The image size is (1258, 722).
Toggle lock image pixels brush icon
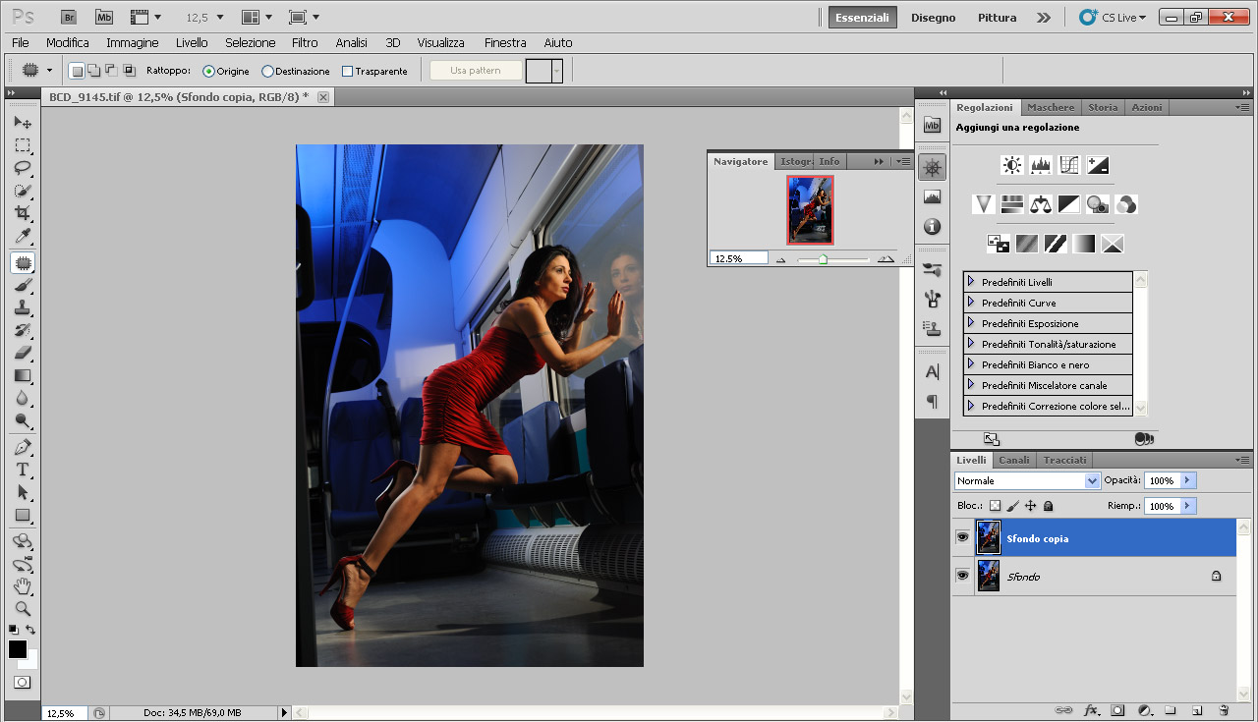(x=1012, y=506)
